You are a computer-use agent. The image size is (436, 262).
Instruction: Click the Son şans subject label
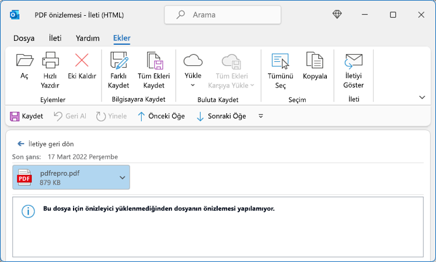click(x=26, y=157)
